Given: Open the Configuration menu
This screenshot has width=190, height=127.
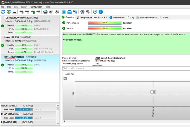Looking at the screenshot, I should (x=36, y=7).
